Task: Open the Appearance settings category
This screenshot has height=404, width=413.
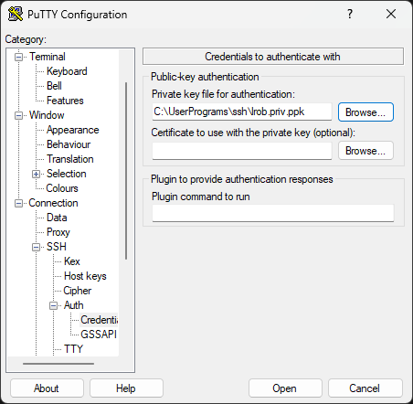Action: point(72,130)
